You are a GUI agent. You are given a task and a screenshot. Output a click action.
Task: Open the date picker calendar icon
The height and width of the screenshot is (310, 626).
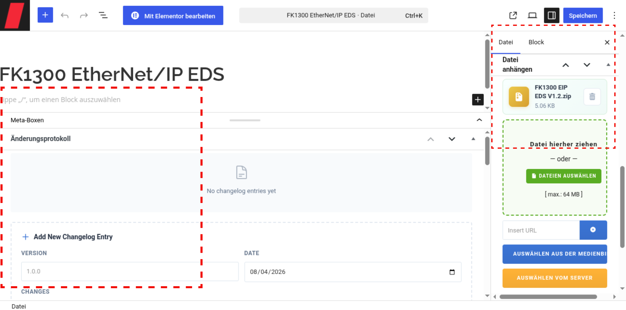tap(452, 272)
